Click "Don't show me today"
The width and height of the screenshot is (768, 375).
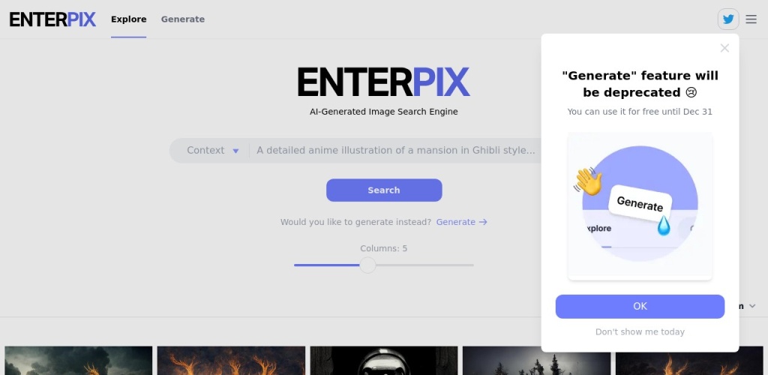(x=640, y=331)
